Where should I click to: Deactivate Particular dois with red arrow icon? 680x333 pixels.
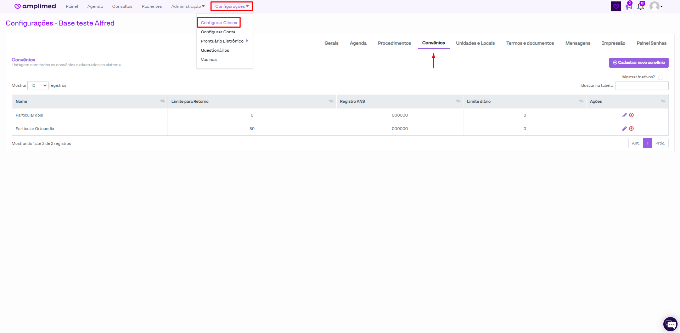[x=631, y=115]
